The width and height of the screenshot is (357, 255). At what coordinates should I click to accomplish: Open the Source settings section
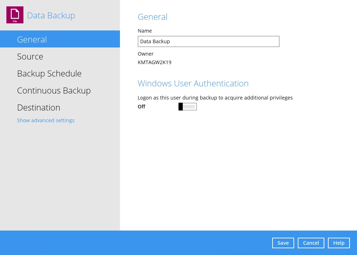pos(30,57)
